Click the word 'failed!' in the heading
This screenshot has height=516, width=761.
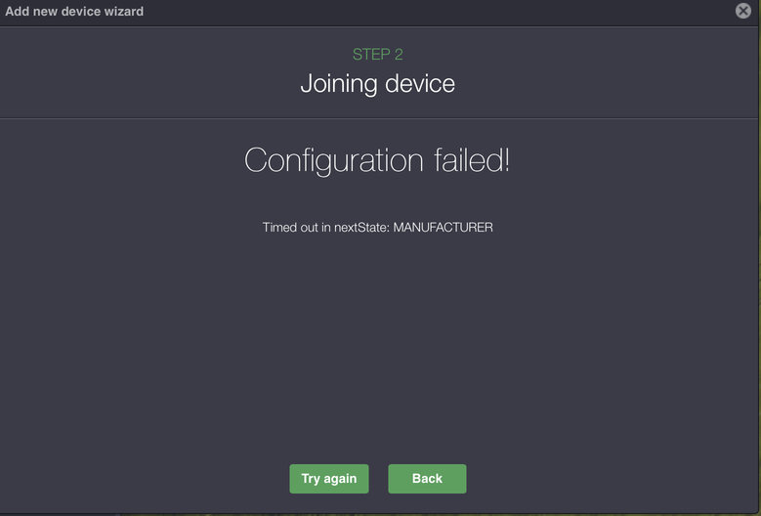point(472,160)
